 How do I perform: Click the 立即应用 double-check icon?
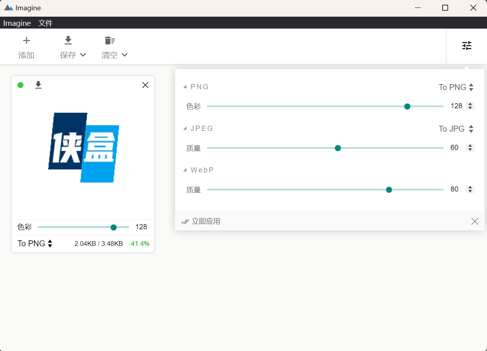185,221
